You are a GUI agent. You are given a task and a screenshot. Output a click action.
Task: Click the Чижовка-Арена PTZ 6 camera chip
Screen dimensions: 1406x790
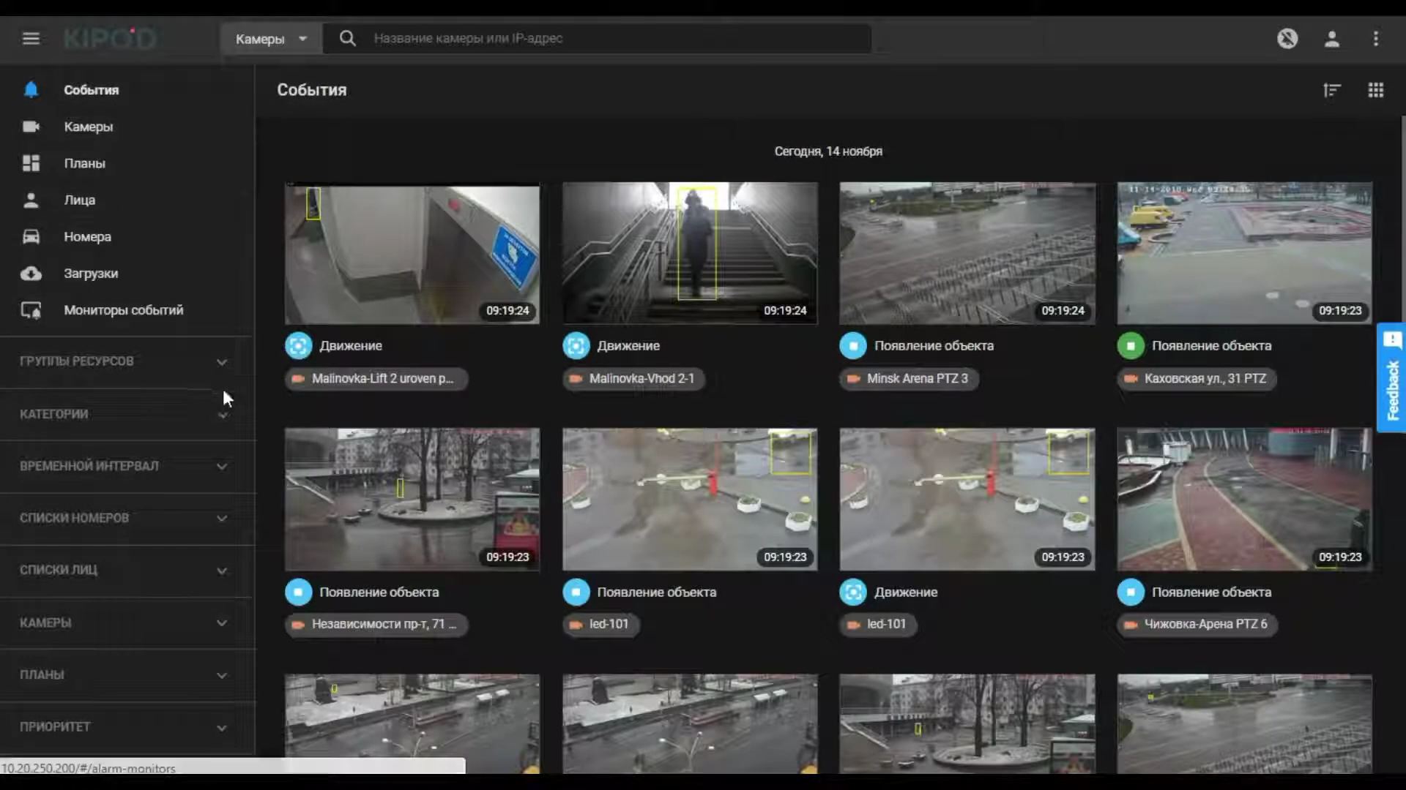click(1198, 625)
